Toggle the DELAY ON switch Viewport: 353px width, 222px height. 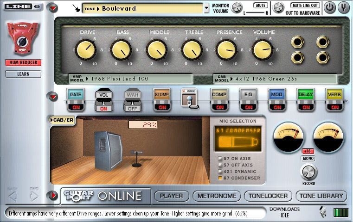pos(306,107)
